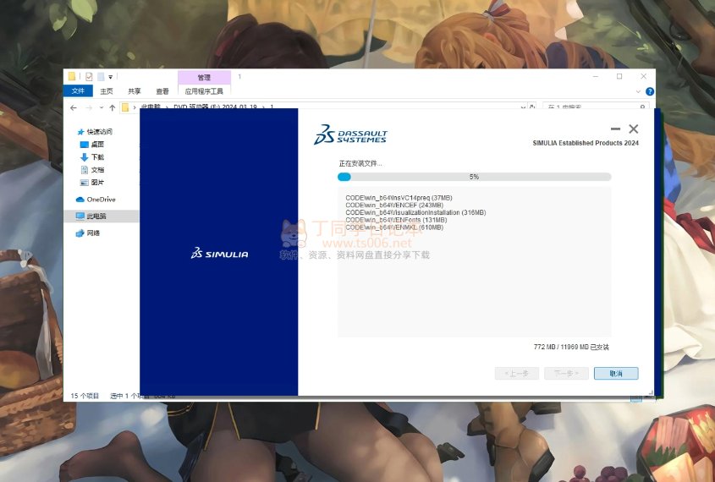Click the installation progress bar at 5%
Image resolution: width=715 pixels, height=482 pixels.
click(x=474, y=177)
